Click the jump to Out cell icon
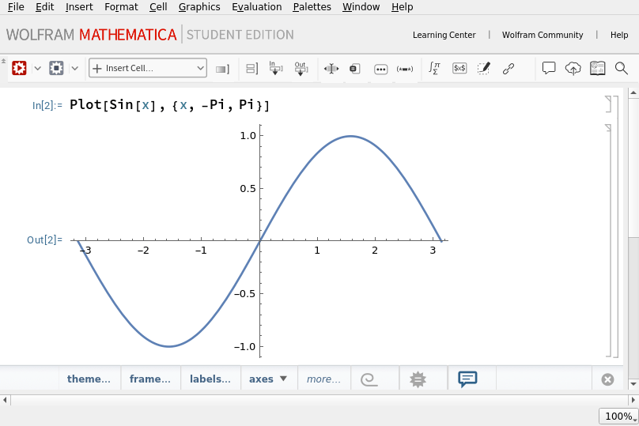Viewport: 639px width, 426px height. coord(301,69)
